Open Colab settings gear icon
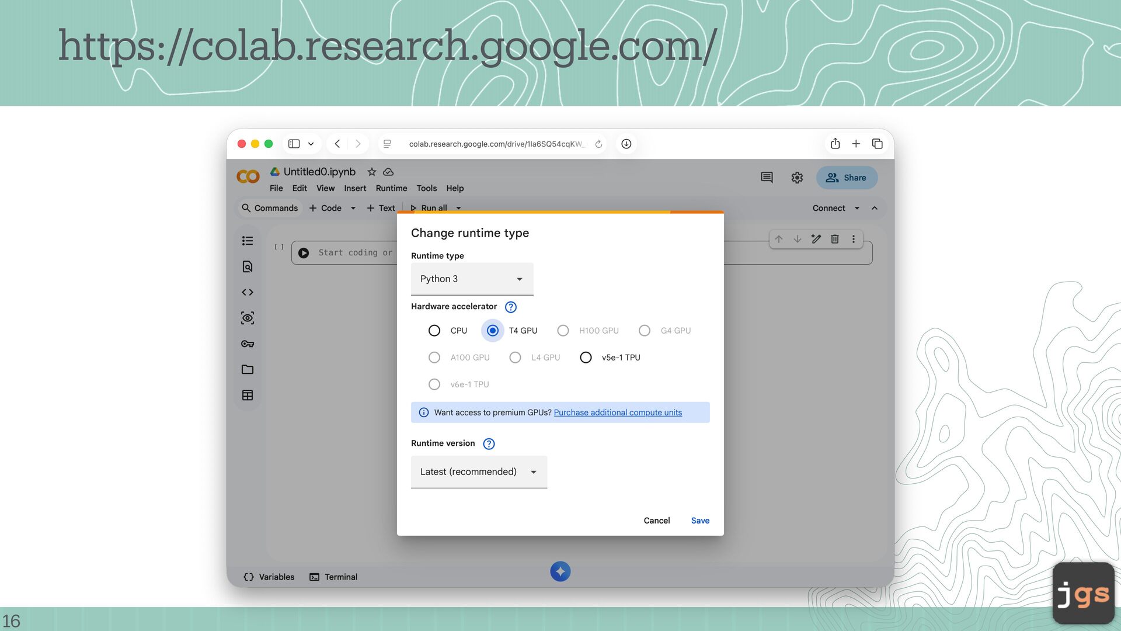 click(x=797, y=178)
